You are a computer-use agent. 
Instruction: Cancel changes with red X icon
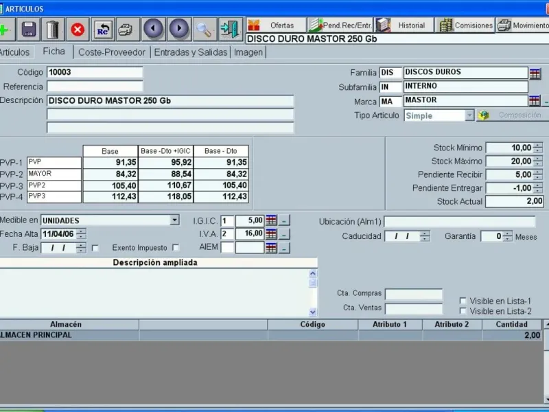(78, 30)
